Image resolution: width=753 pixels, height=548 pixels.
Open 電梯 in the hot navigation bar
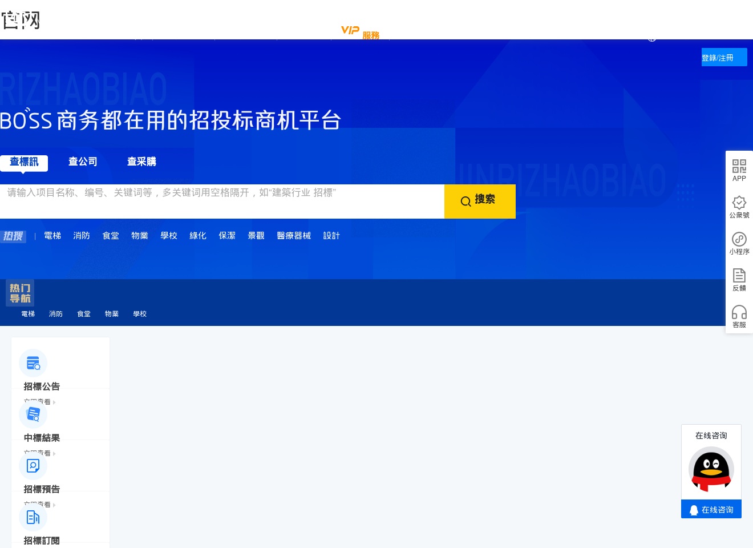(28, 314)
